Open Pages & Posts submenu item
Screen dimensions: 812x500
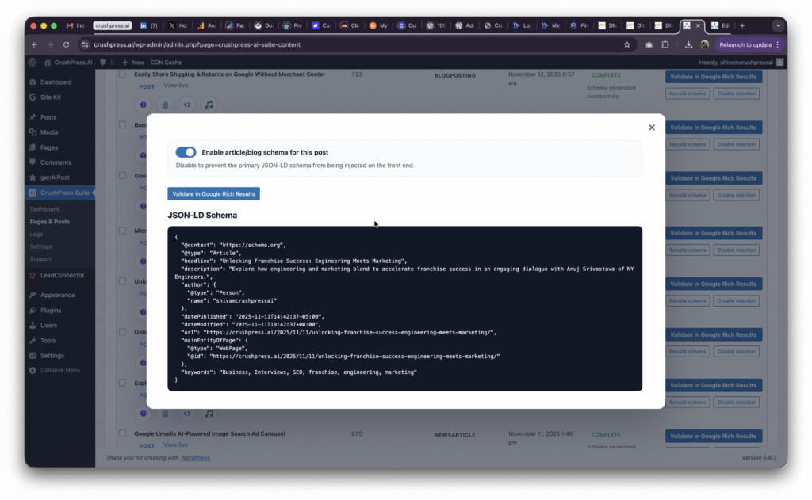(50, 222)
